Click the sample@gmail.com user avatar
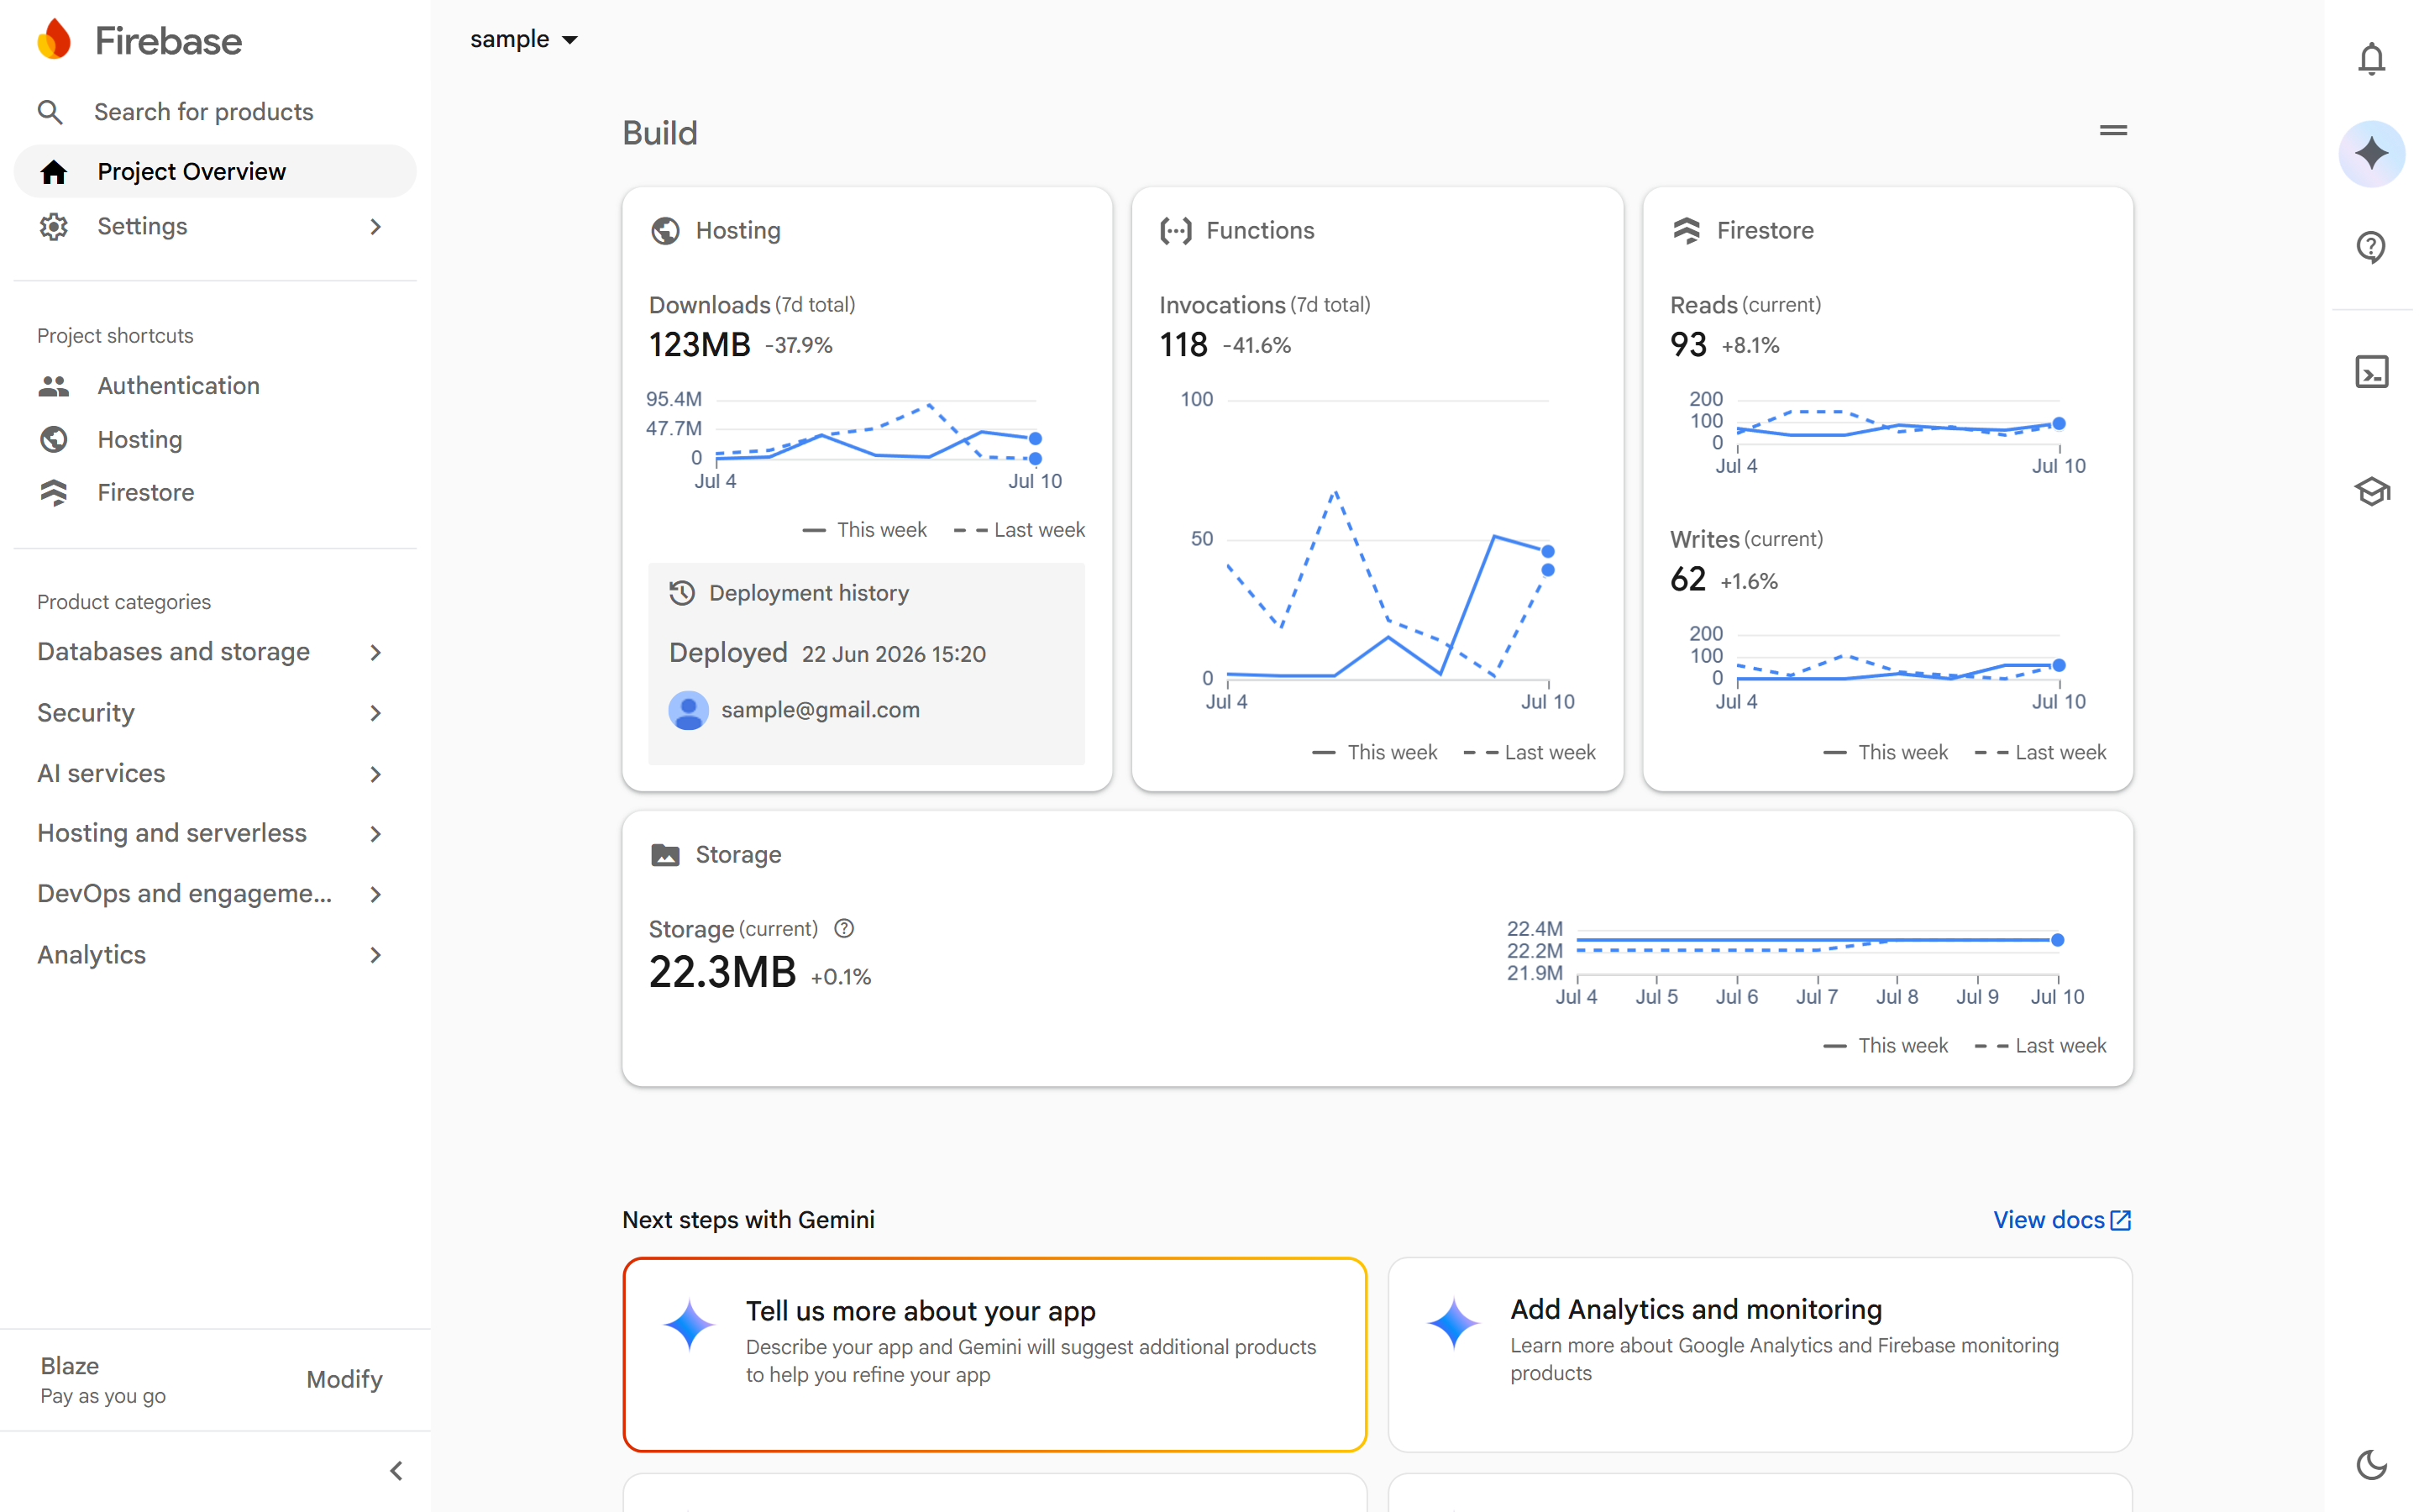Image resolution: width=2419 pixels, height=1512 pixels. pos(688,710)
